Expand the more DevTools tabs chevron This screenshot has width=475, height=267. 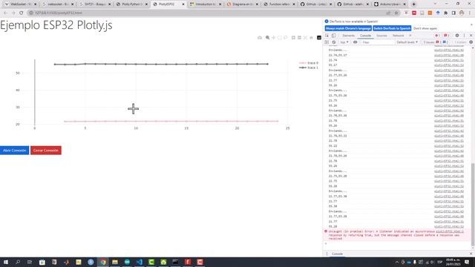click(x=410, y=36)
